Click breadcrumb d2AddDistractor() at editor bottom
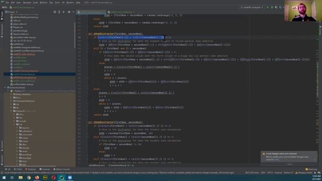322x181 pixels. [97, 165]
